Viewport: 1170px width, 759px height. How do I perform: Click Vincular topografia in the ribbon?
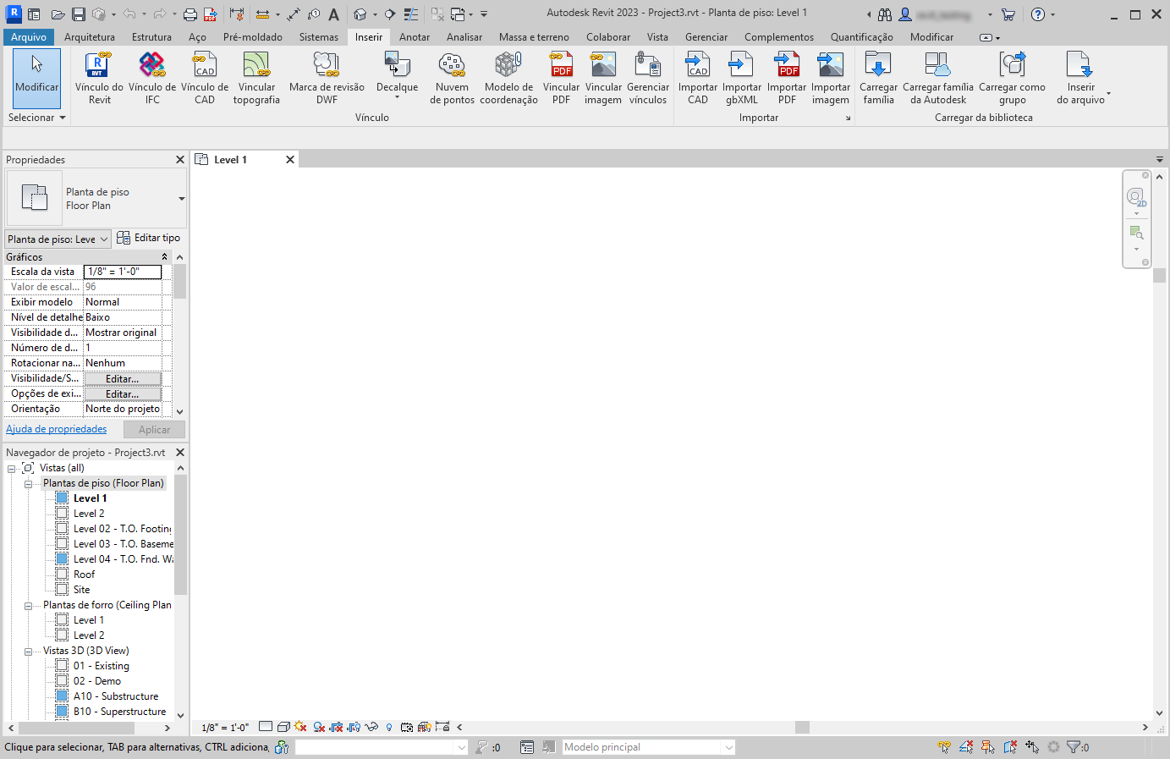click(256, 79)
